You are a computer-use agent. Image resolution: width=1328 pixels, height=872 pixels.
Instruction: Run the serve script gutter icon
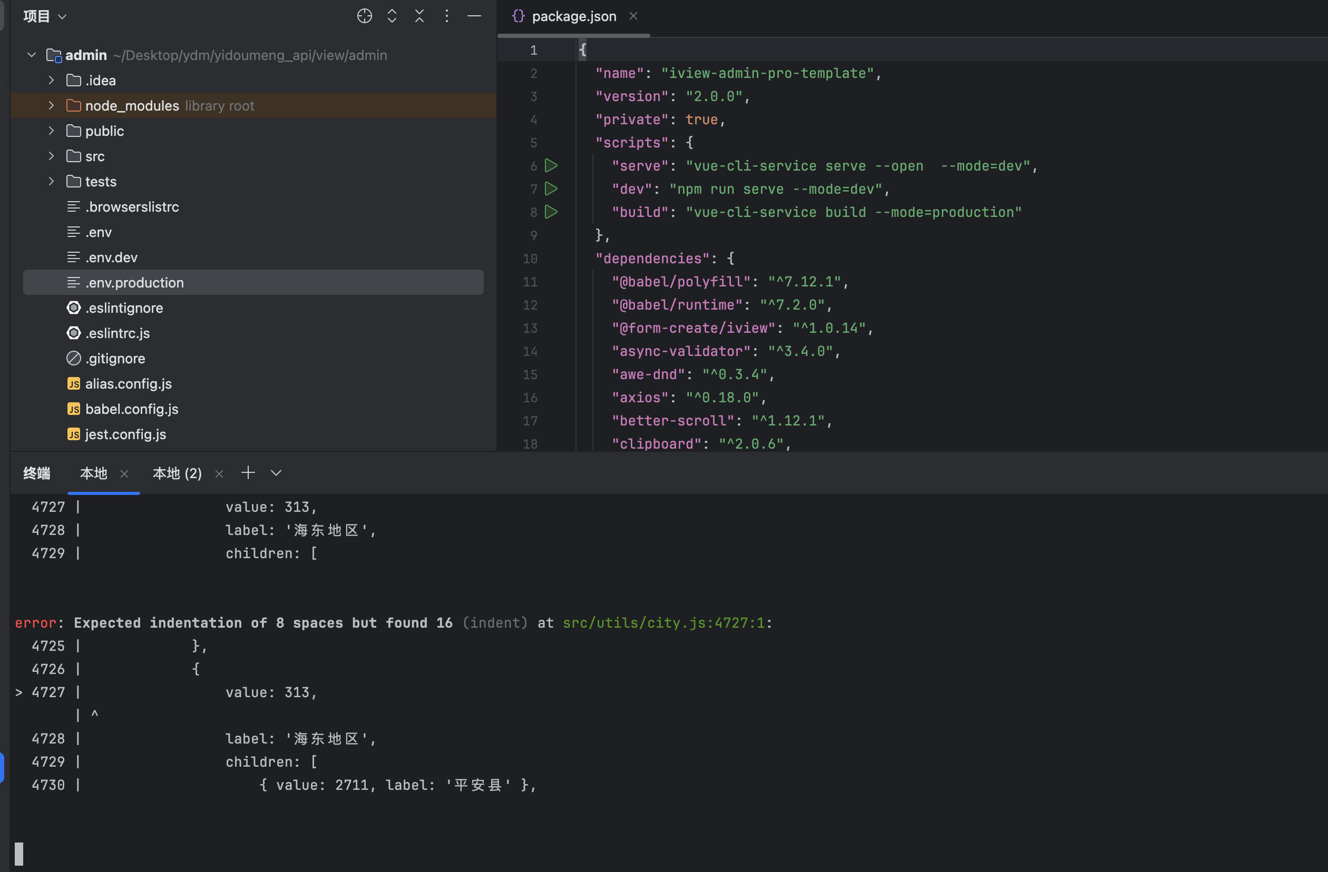click(x=551, y=165)
